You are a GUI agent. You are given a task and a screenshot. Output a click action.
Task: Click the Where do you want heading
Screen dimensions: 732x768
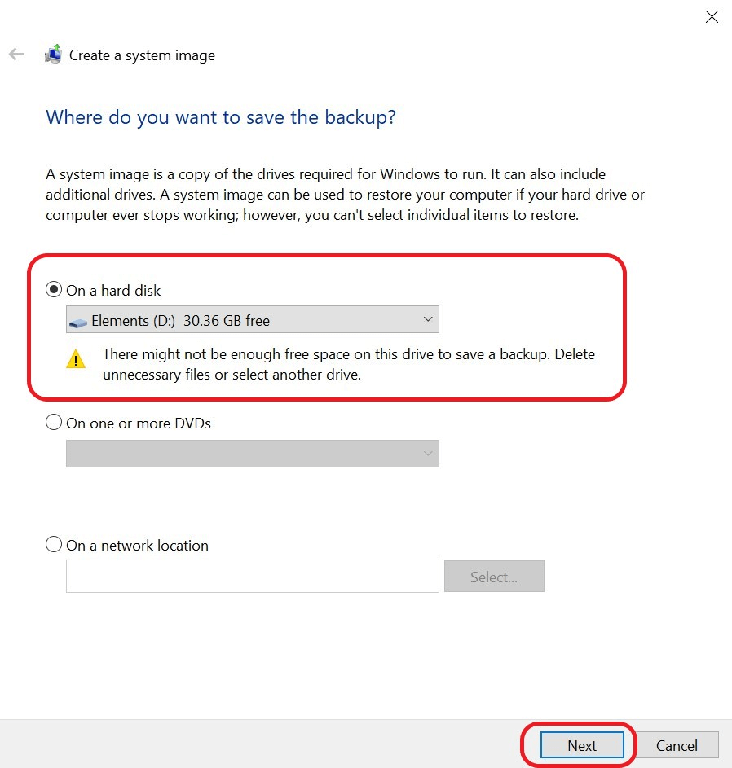coord(221,117)
